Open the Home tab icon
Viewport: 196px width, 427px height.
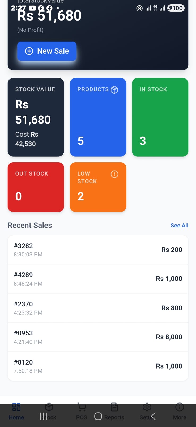[16, 407]
